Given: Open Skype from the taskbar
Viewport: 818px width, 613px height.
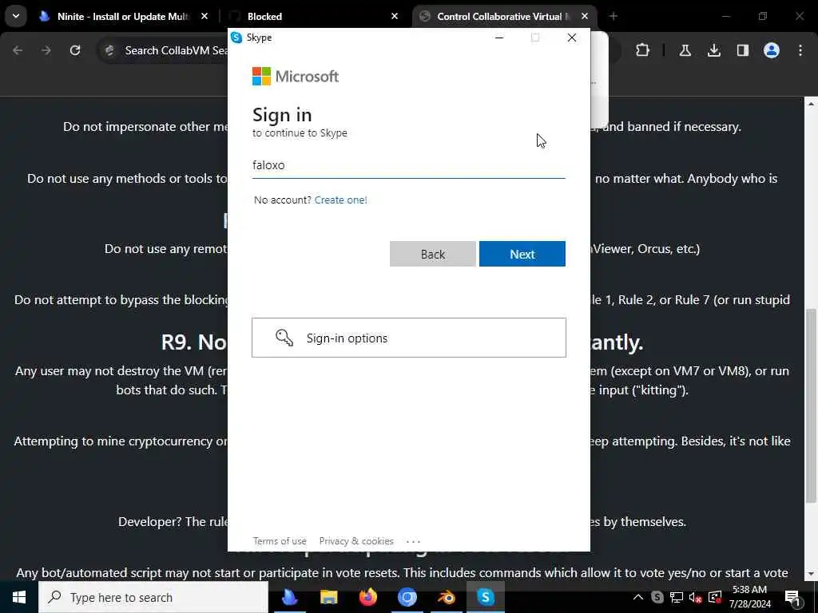Looking at the screenshot, I should [485, 597].
